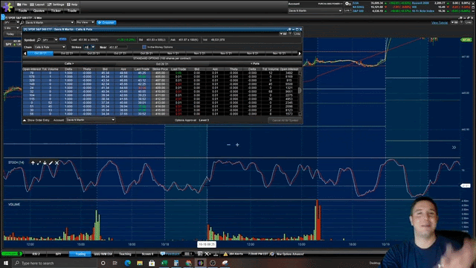Enable the In-the-Money Options checkbox
The height and width of the screenshot is (268, 476).
coord(144,47)
